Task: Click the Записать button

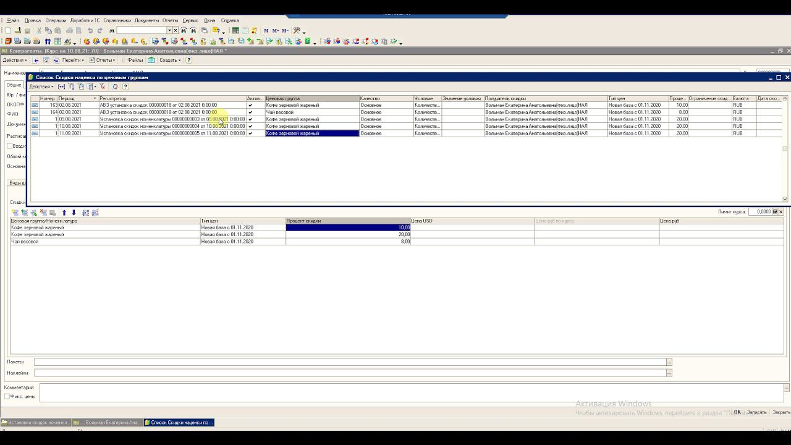Action: pos(756,412)
